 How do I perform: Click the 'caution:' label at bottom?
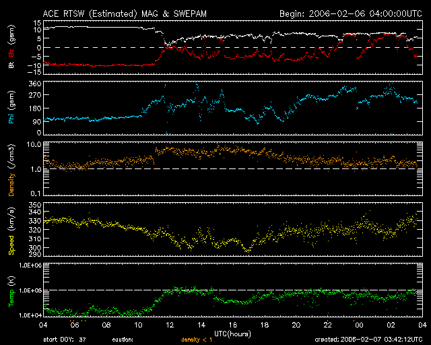tap(123, 340)
